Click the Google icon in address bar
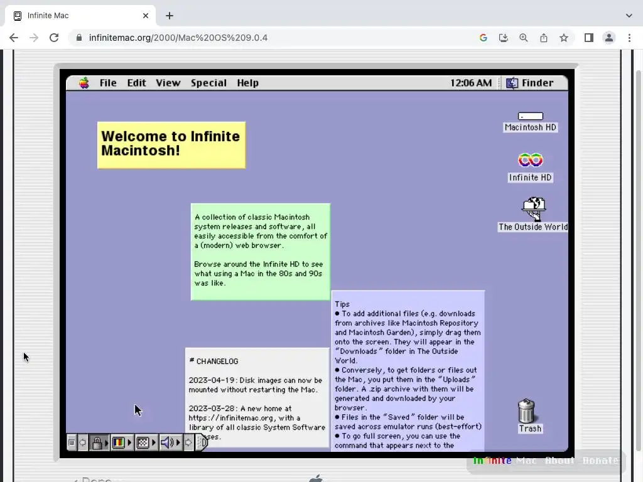643x482 pixels. point(484,38)
